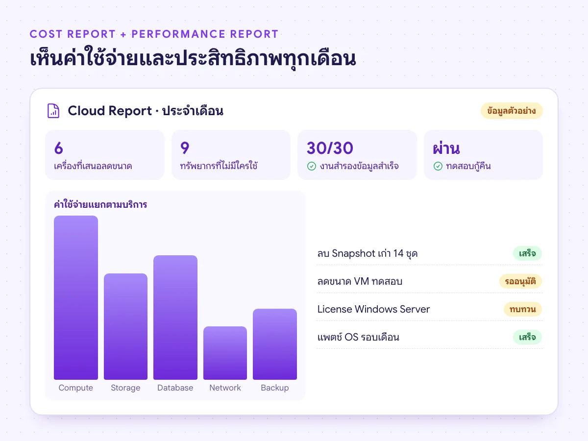Click the แพตช์ OS รอบเดือน row
Viewport: 588px width, 441px height.
(430, 337)
